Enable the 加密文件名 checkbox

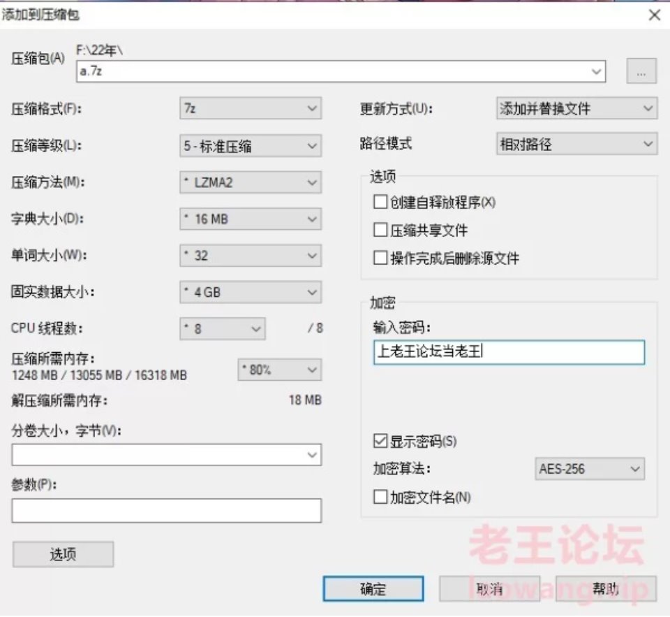tap(380, 497)
